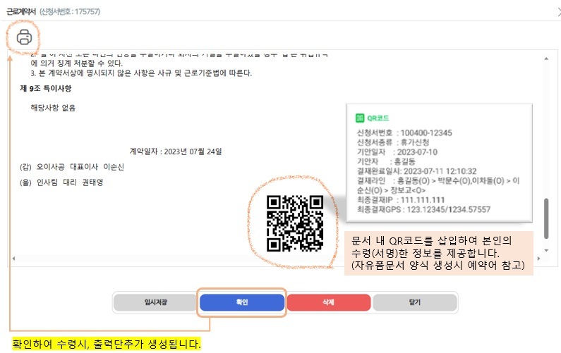Image resolution: width=561 pixels, height=353 pixels.
Task: Click the header text '신청서번호 : 175757'
Action: [70, 11]
